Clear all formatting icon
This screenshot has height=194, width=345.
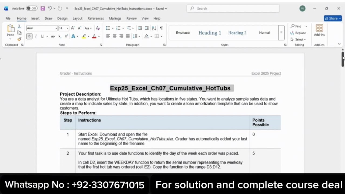pyautogui.click(x=98, y=28)
